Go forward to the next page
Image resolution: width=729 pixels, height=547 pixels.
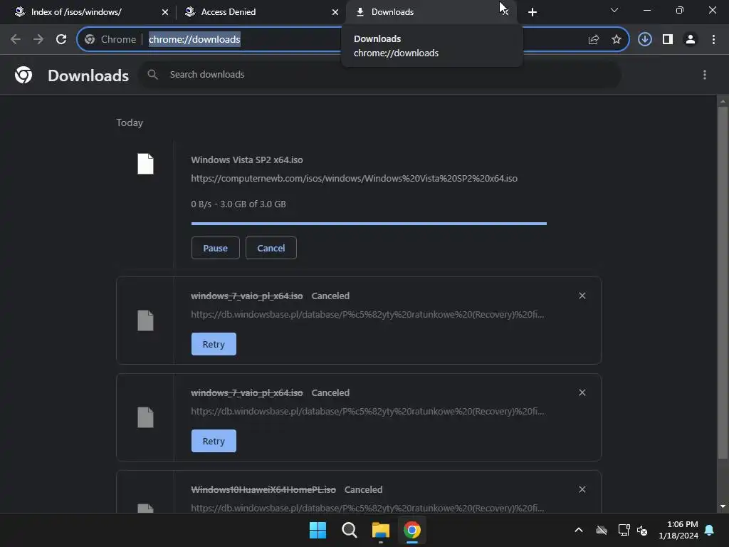[38, 40]
